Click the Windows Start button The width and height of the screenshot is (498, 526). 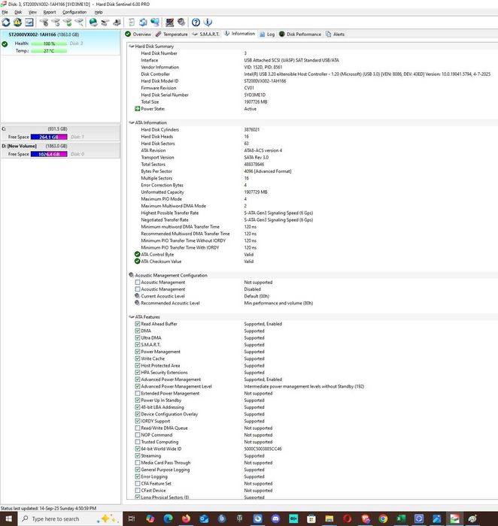pos(8,518)
